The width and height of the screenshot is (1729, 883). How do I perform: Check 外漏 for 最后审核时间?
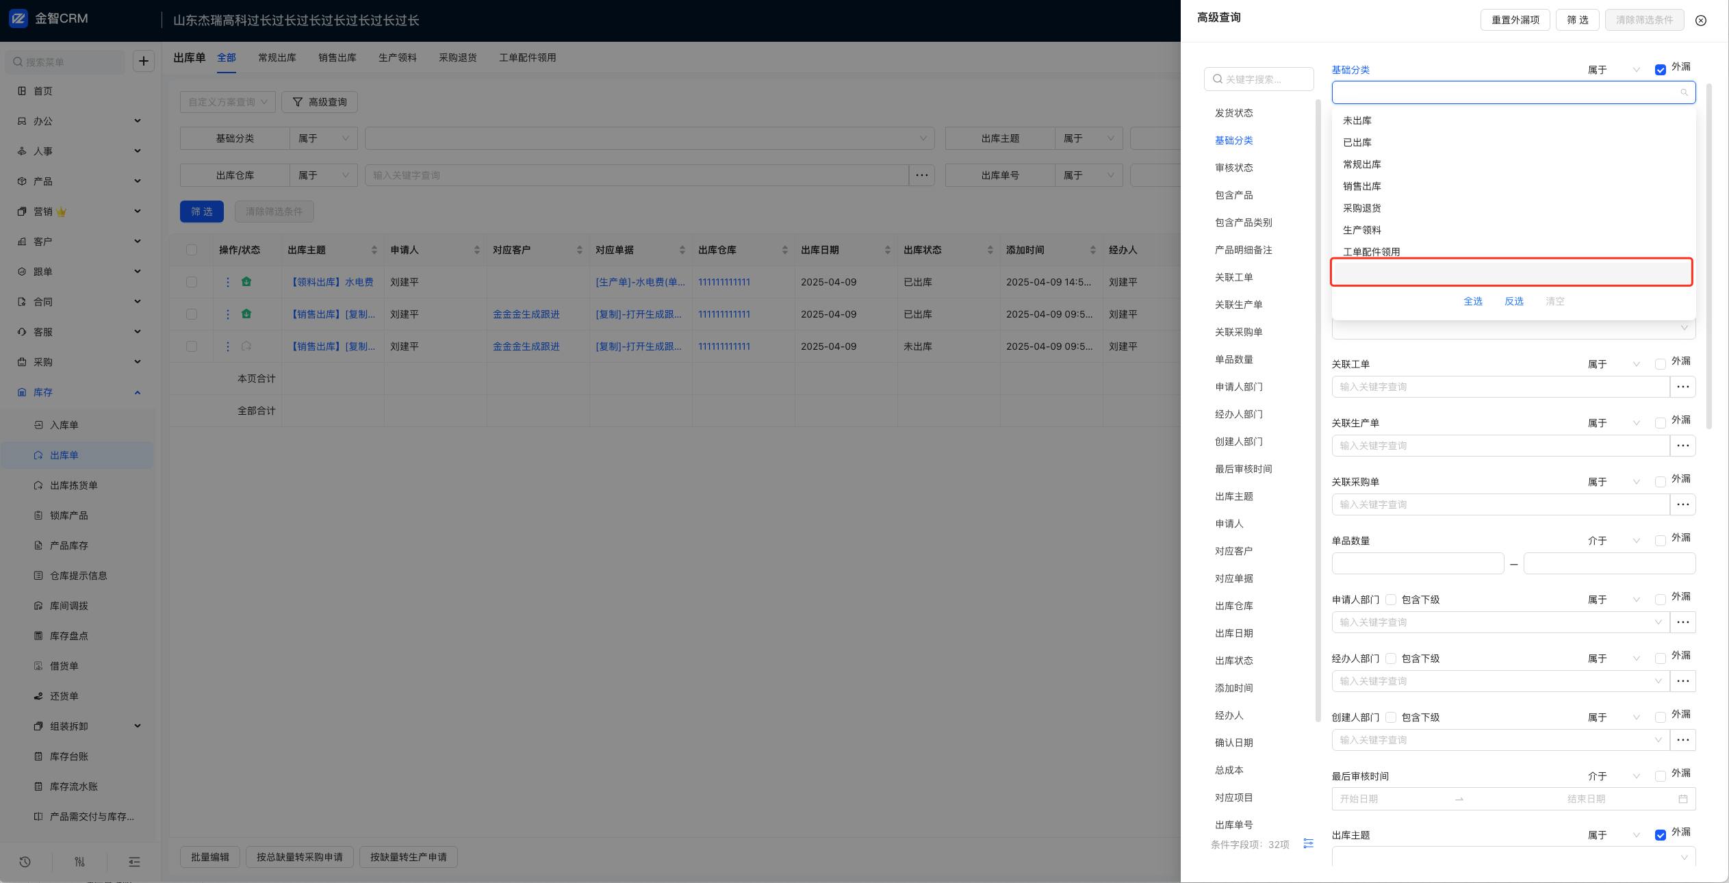pos(1661,776)
